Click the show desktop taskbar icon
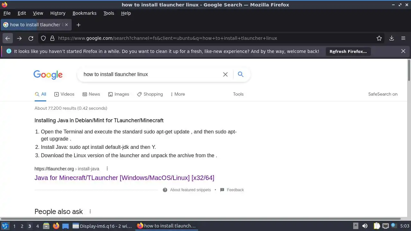Viewport: 411px width, 231px height. 66,226
